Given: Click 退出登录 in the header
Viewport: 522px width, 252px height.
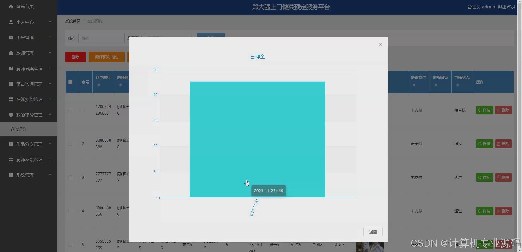Looking at the screenshot, I should point(506,7).
